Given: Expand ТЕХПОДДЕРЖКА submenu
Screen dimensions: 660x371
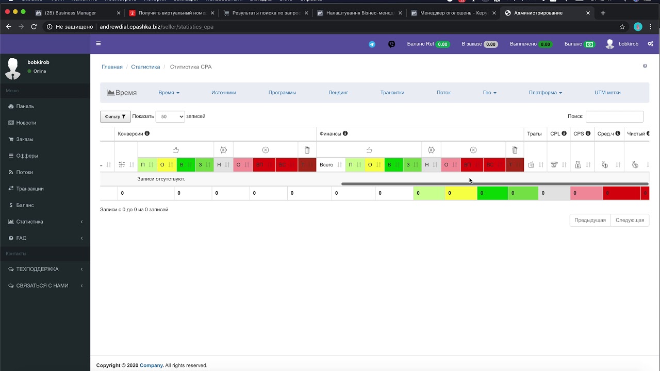Looking at the screenshot, I should [x=45, y=269].
